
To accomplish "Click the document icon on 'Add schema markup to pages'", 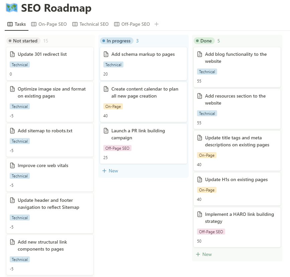I will tap(106, 54).
